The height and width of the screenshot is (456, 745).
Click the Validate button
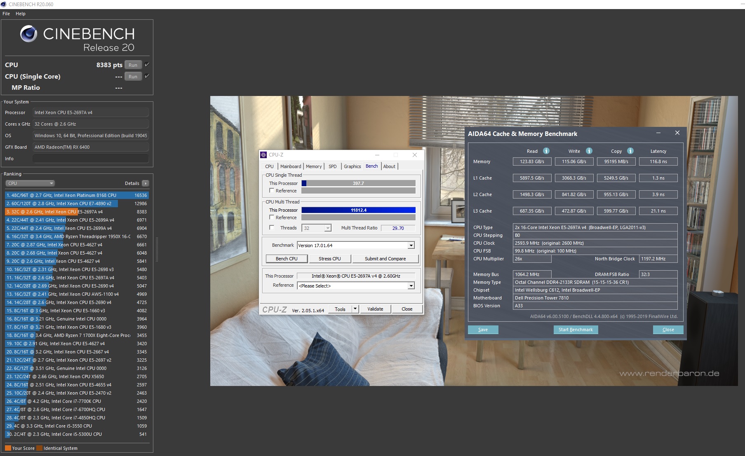click(375, 309)
